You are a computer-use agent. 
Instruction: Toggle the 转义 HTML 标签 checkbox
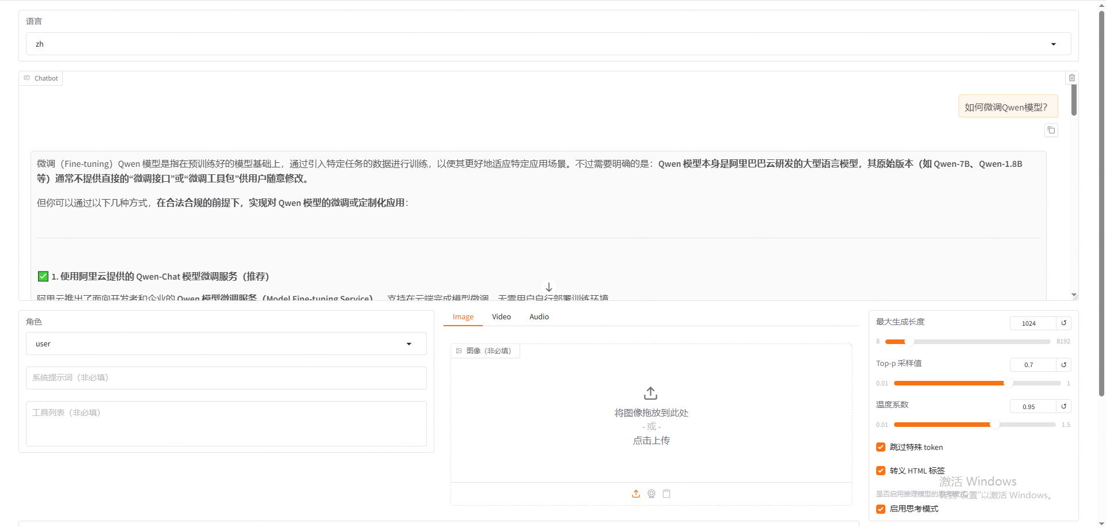tap(881, 471)
